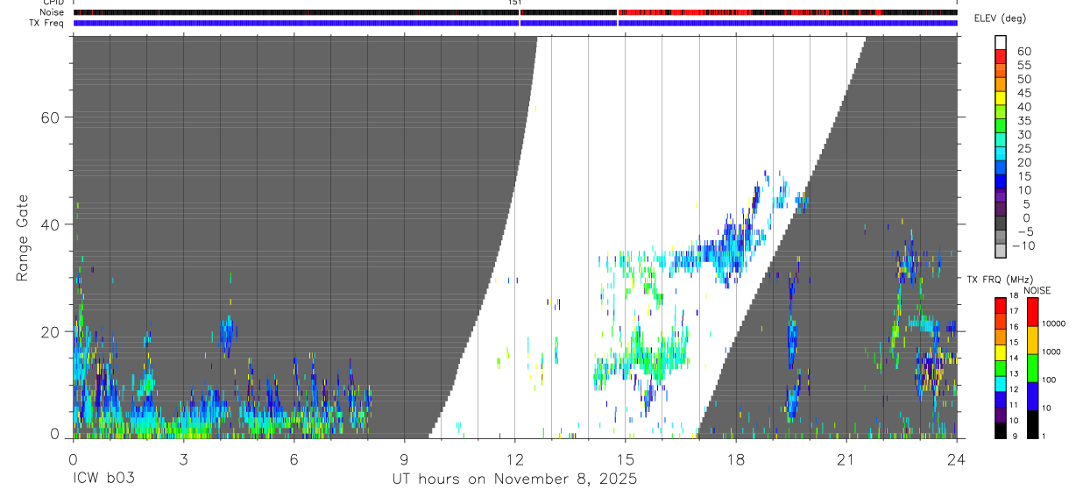Click the '151' CPID value above the noise strip
Viewport: 1076px width, 497px height.
tap(514, 3)
